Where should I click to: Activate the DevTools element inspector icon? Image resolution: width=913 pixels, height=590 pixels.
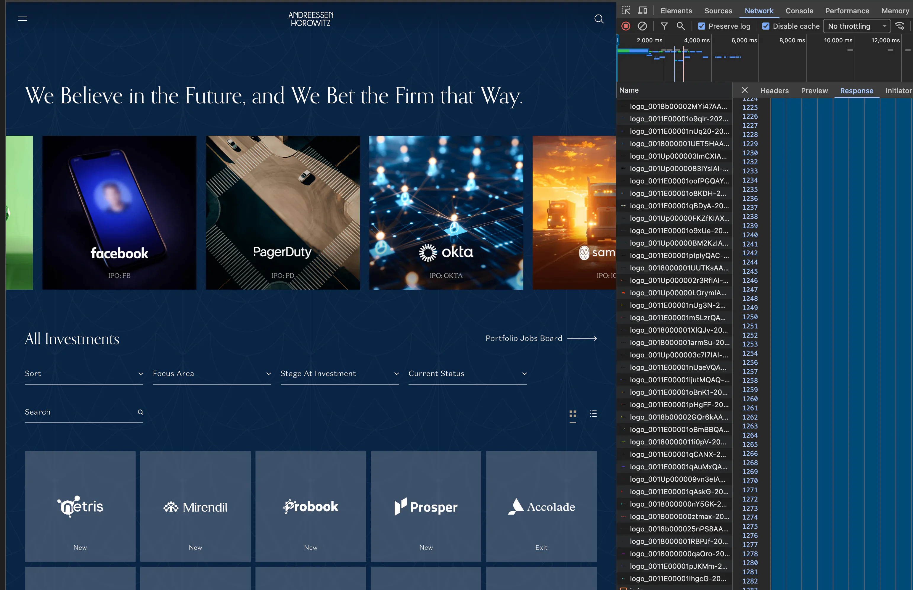point(626,11)
